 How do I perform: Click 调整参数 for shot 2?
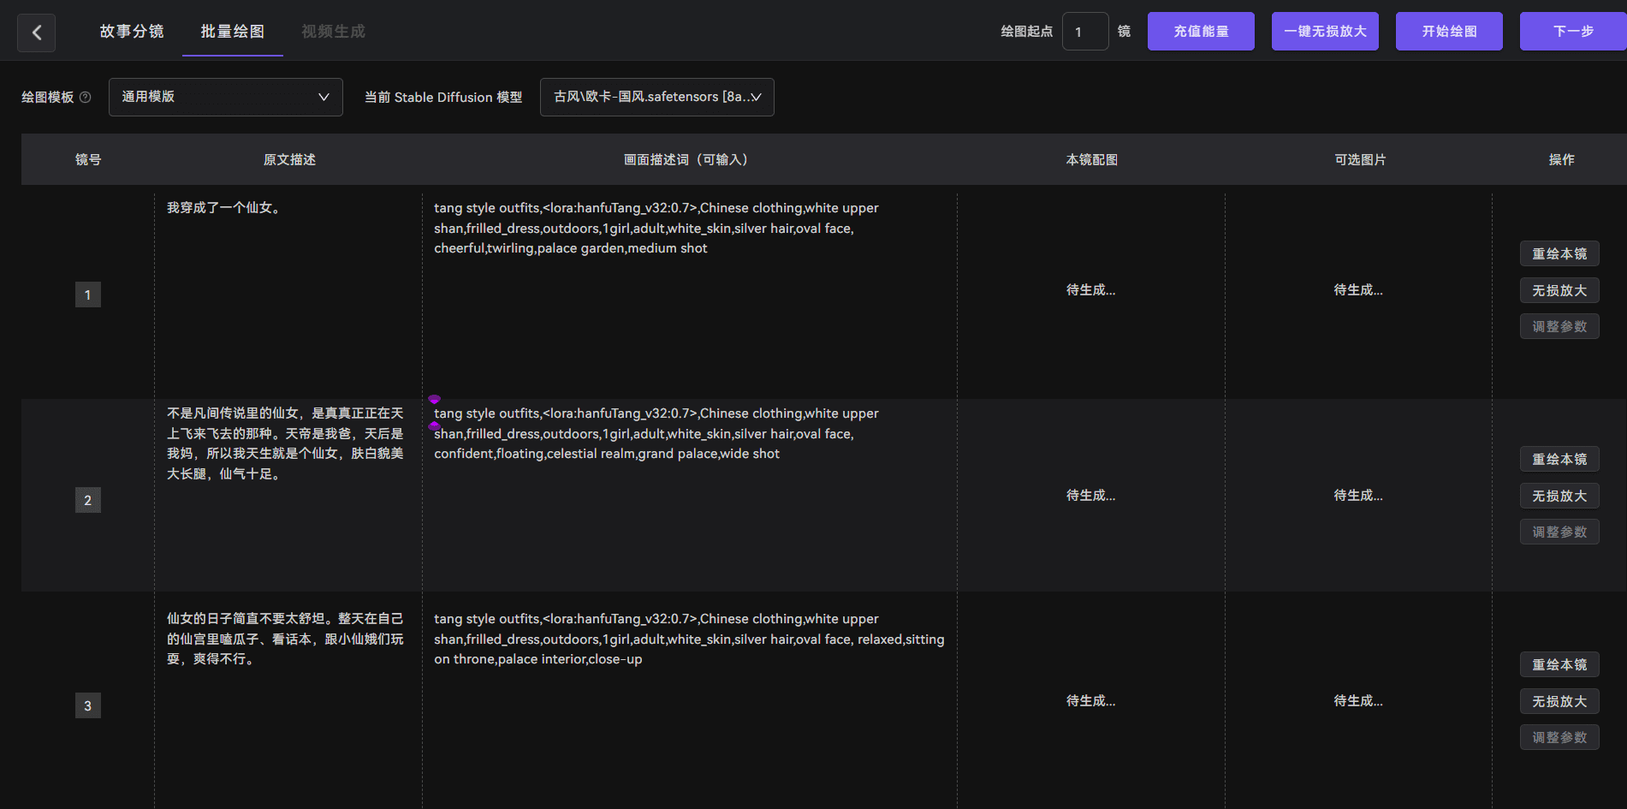pos(1559,532)
